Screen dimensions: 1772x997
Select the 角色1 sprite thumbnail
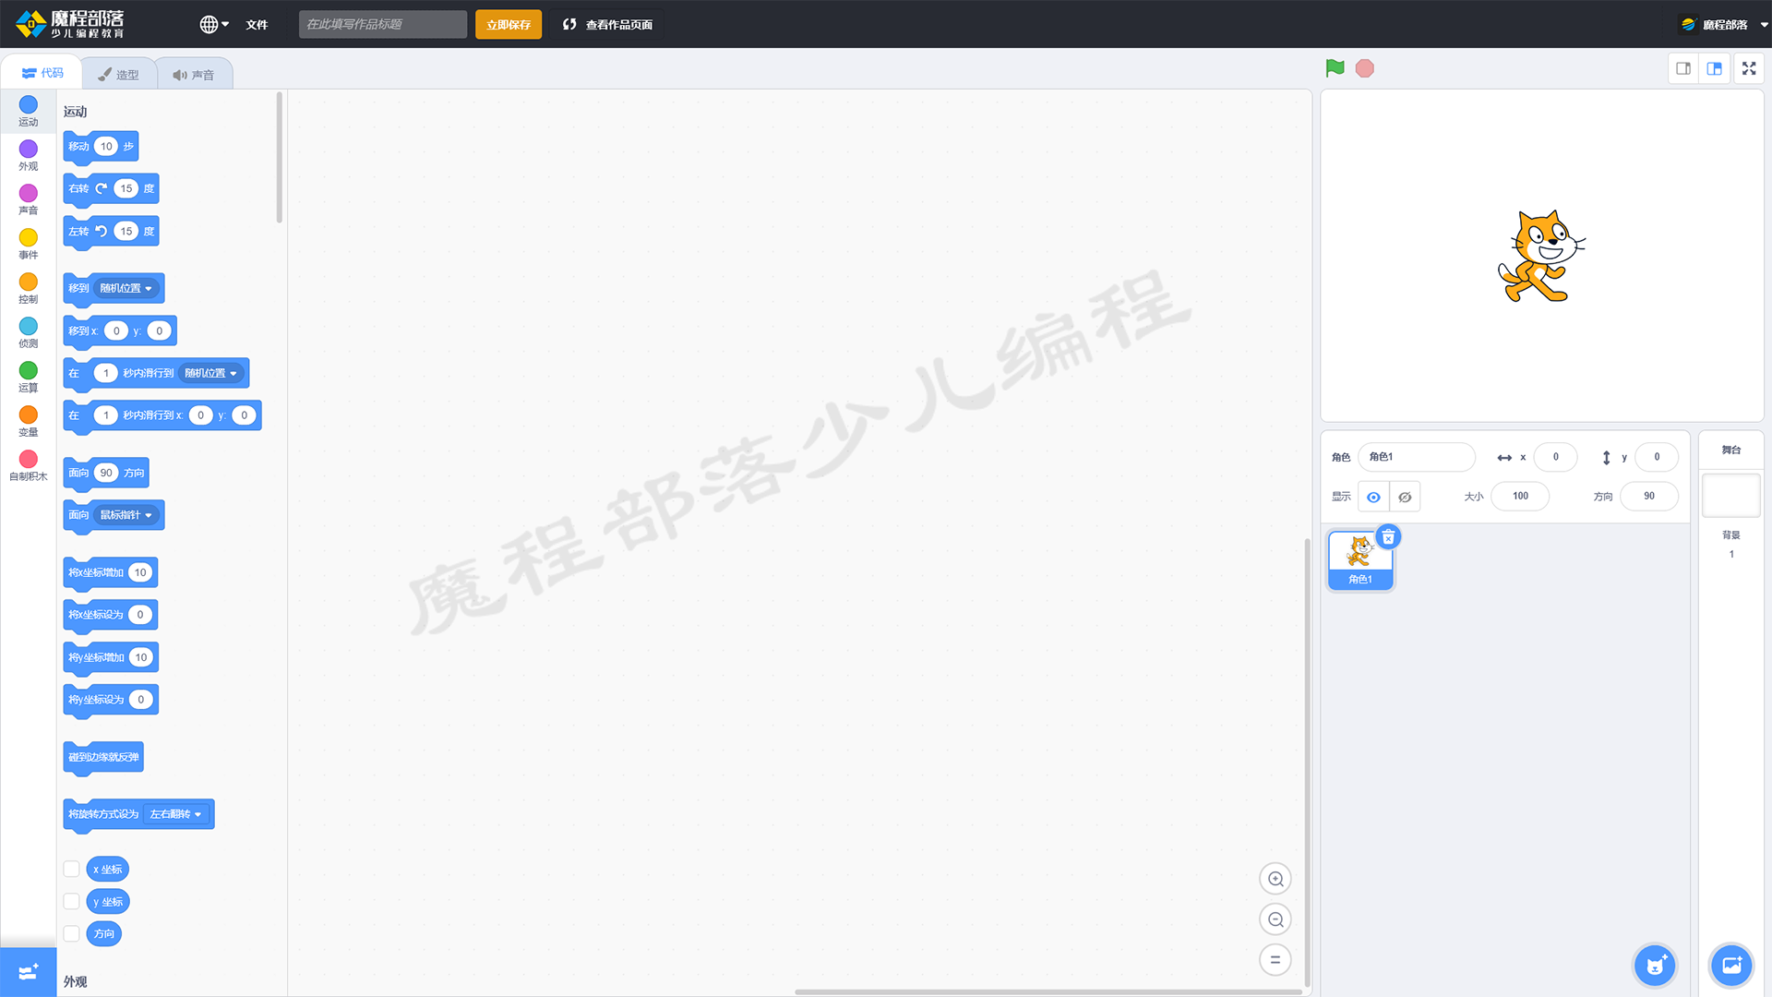[x=1360, y=559]
